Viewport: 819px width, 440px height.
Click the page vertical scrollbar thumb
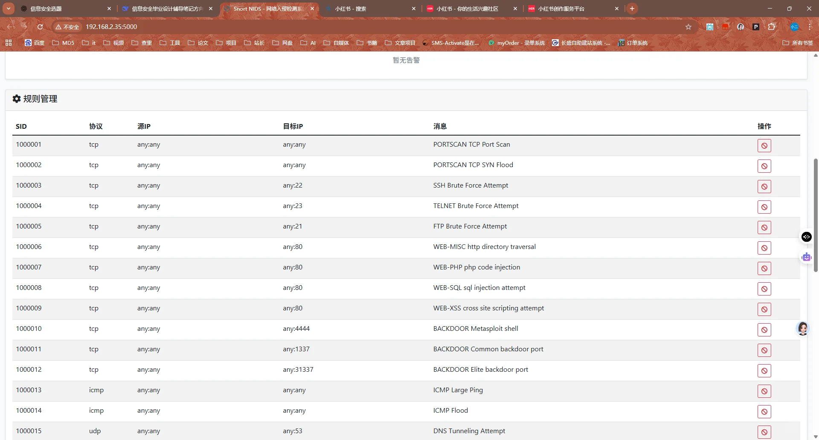[x=816, y=215]
